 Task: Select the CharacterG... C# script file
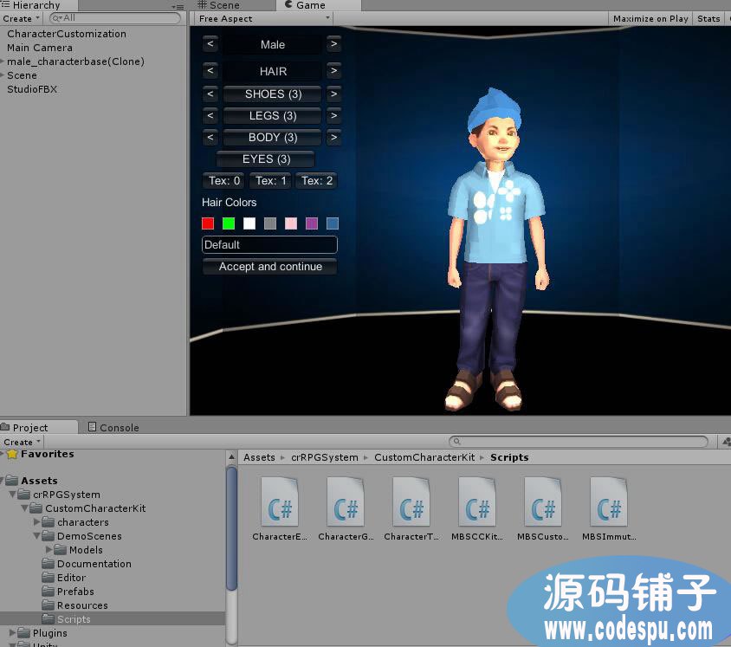click(346, 509)
